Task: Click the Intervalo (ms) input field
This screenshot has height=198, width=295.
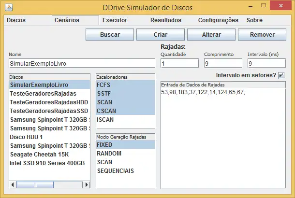Action: pyautogui.click(x=266, y=63)
